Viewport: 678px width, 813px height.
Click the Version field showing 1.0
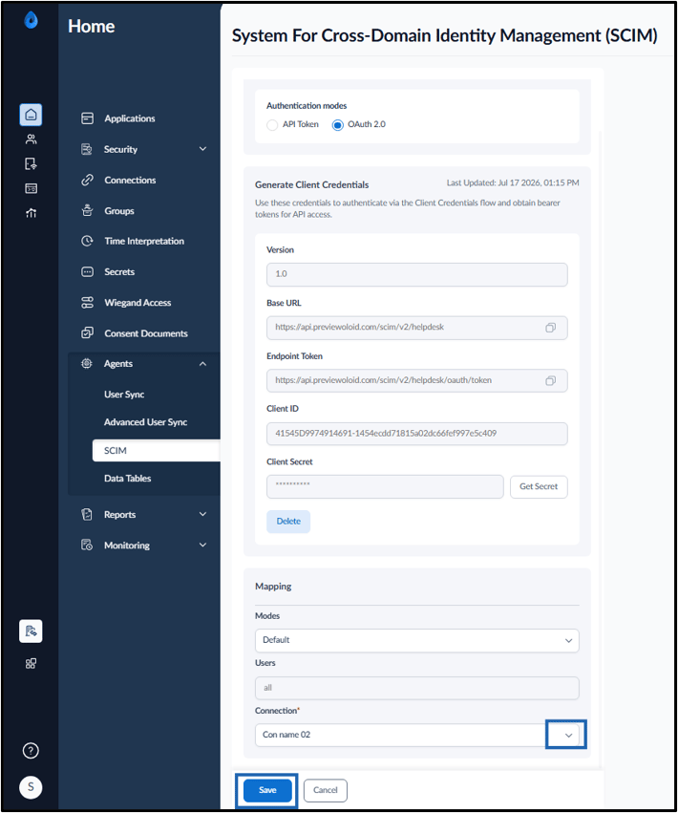click(x=416, y=274)
